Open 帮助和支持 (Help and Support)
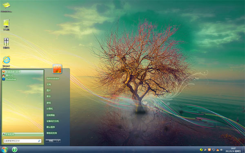The image size is (245, 153). pos(51,133)
